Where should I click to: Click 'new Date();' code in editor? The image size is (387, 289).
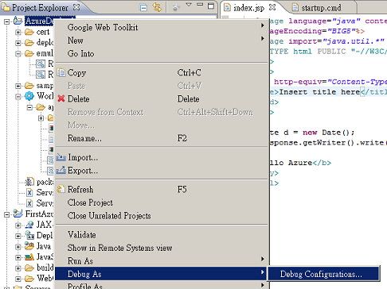pos(328,133)
